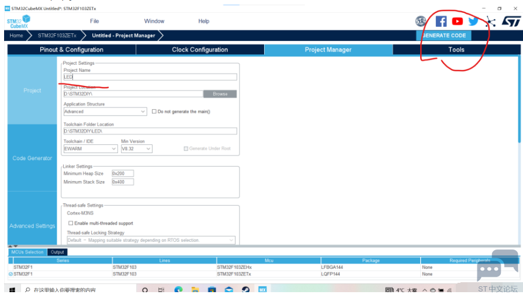The width and height of the screenshot is (523, 298).
Task: Go to Home breadcrumb
Action: (x=16, y=36)
